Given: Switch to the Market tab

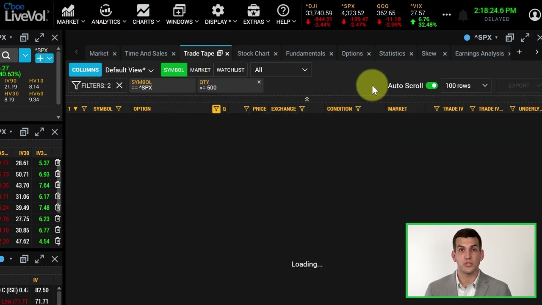Looking at the screenshot, I should [x=99, y=53].
